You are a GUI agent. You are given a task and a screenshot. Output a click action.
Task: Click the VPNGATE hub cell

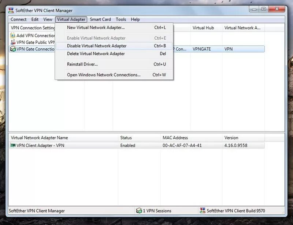(202, 49)
